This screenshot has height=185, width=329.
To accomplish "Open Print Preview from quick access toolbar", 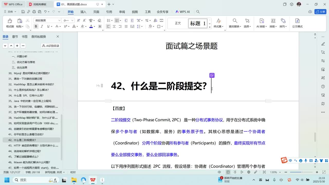I will tap(40, 12).
